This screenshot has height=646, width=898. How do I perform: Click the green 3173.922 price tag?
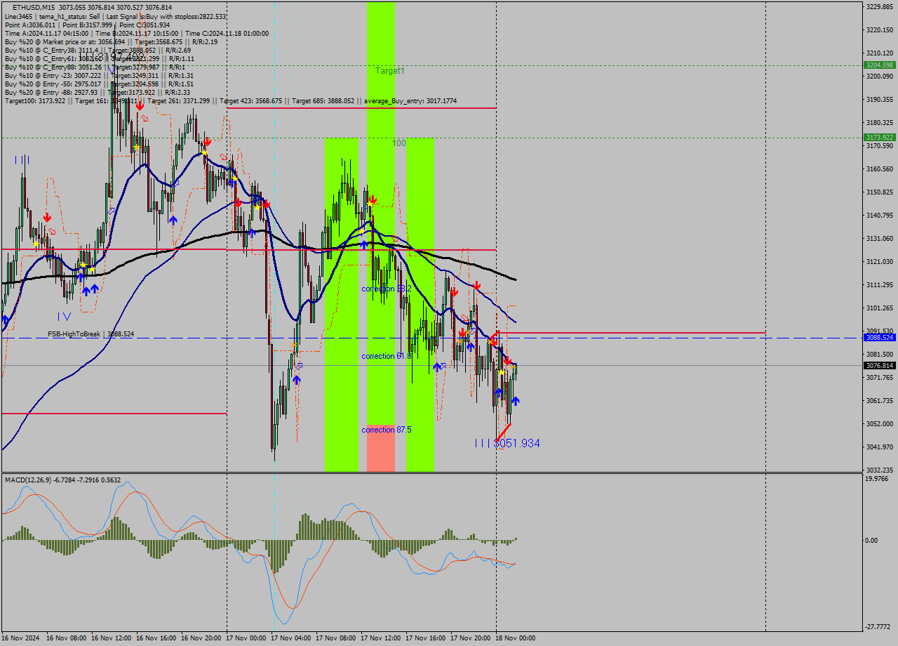pos(880,138)
